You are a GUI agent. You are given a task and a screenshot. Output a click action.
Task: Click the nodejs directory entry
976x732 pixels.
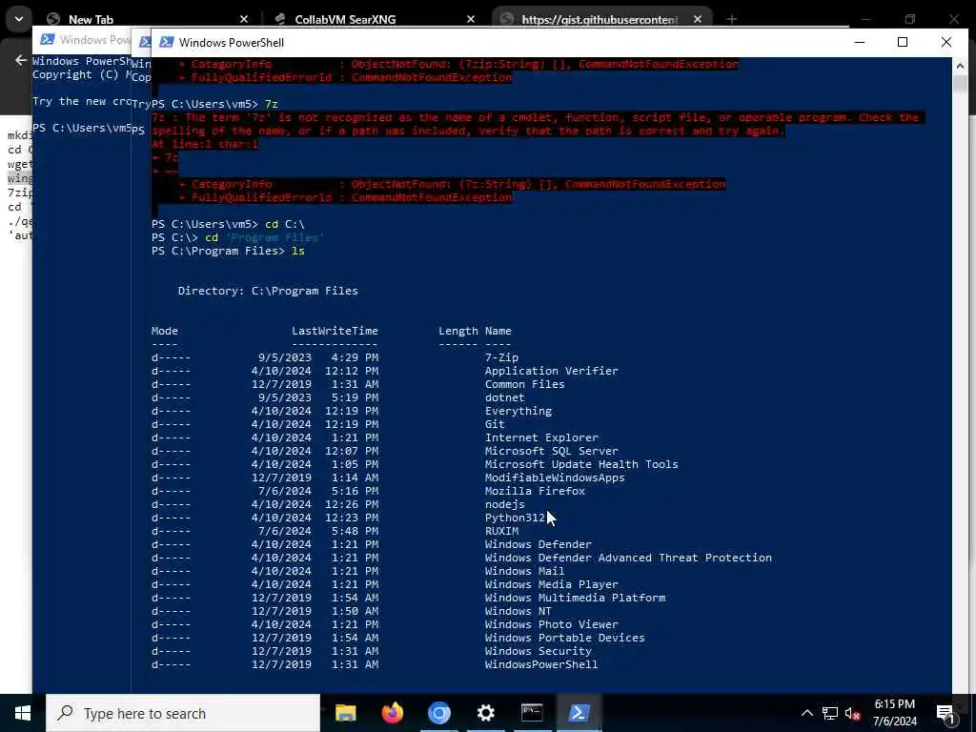pos(505,504)
